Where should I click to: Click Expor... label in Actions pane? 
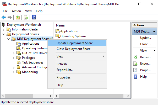tap(145, 64)
